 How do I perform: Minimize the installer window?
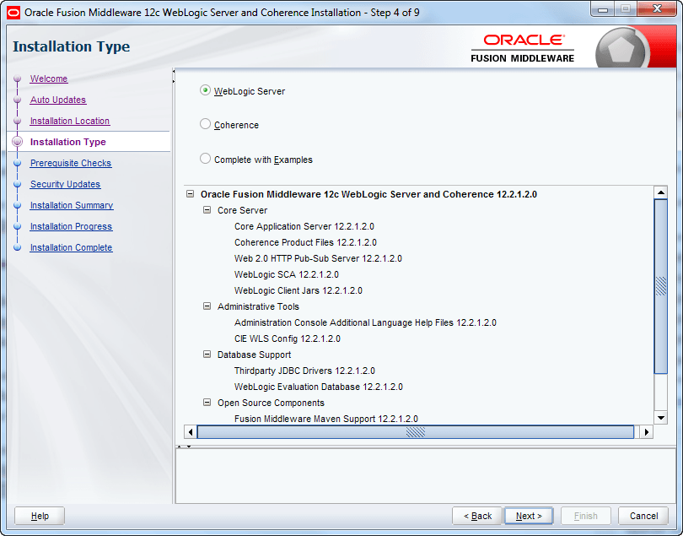(603, 9)
